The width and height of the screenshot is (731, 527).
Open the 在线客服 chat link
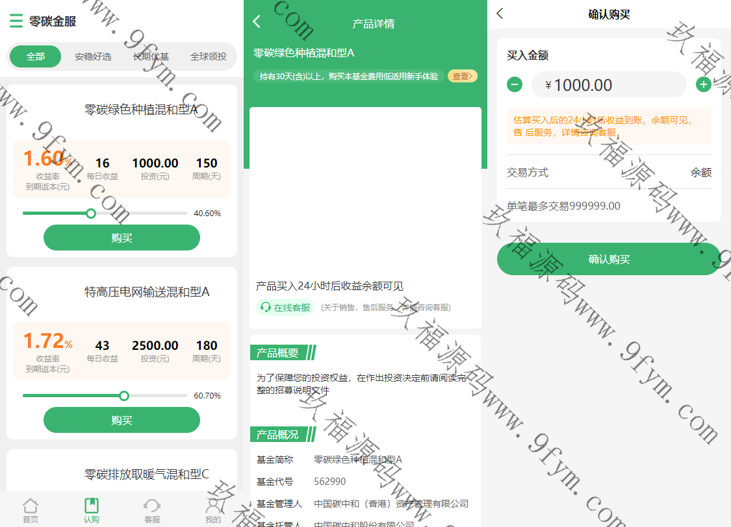[x=285, y=308]
